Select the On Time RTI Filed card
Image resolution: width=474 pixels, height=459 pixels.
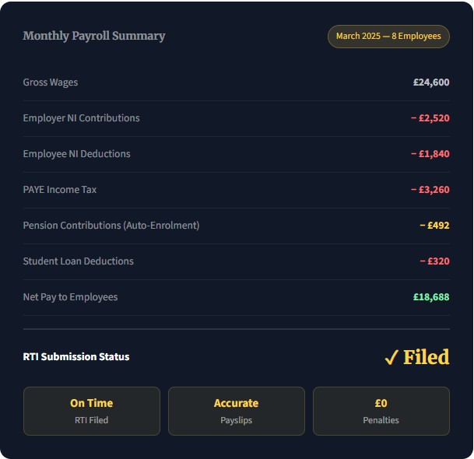pyautogui.click(x=92, y=411)
